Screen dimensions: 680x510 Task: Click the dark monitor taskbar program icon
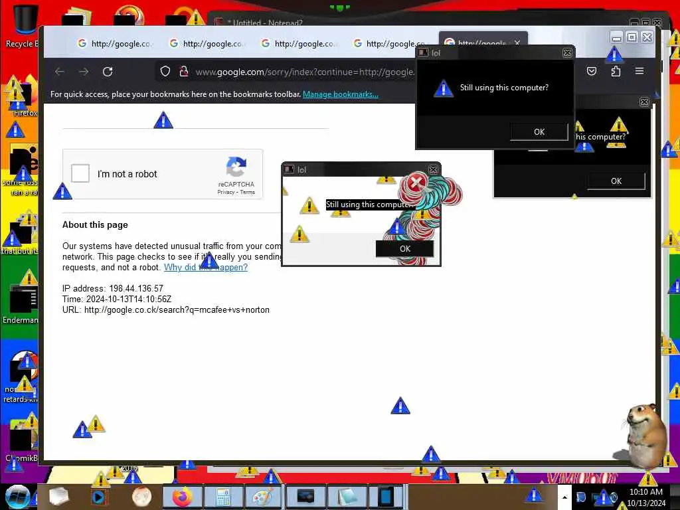coord(305,497)
